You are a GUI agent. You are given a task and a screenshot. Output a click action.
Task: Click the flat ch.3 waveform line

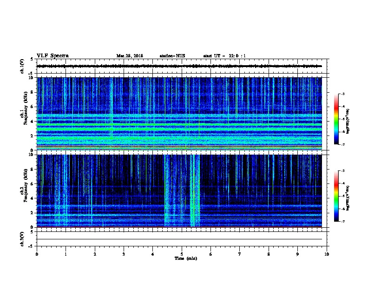[179, 239]
